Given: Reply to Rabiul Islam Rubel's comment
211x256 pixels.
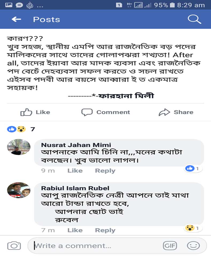Looking at the screenshot, I should pos(105,230).
